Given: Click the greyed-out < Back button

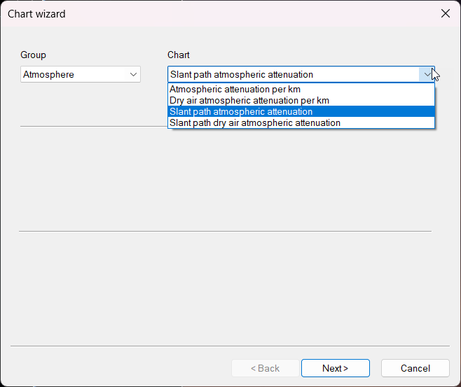Looking at the screenshot, I should click(265, 368).
